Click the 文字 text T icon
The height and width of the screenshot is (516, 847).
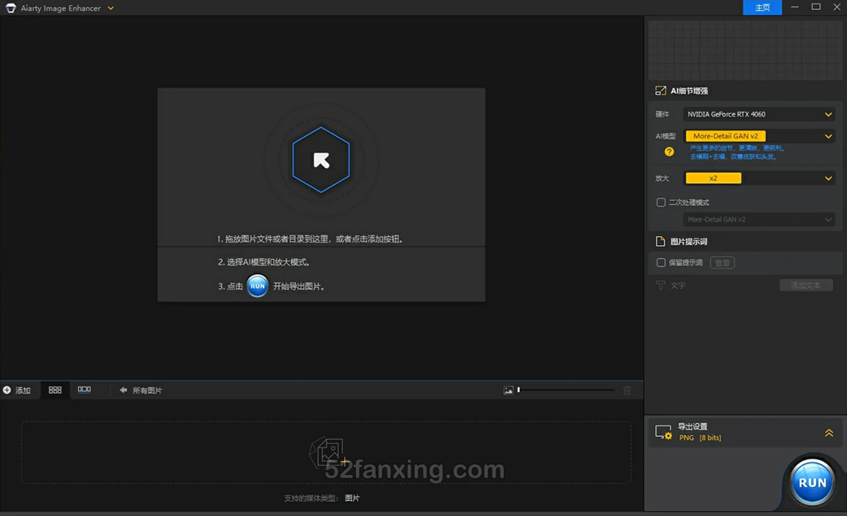[661, 285]
